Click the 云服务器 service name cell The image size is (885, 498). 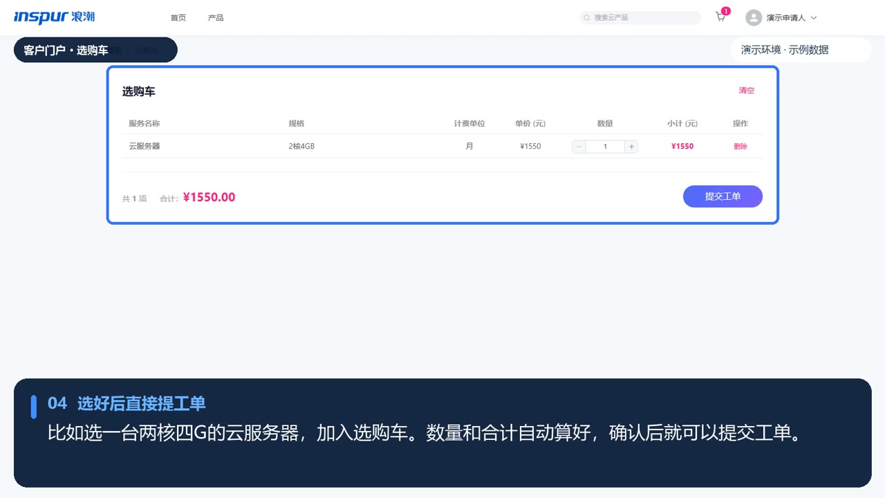pos(145,147)
